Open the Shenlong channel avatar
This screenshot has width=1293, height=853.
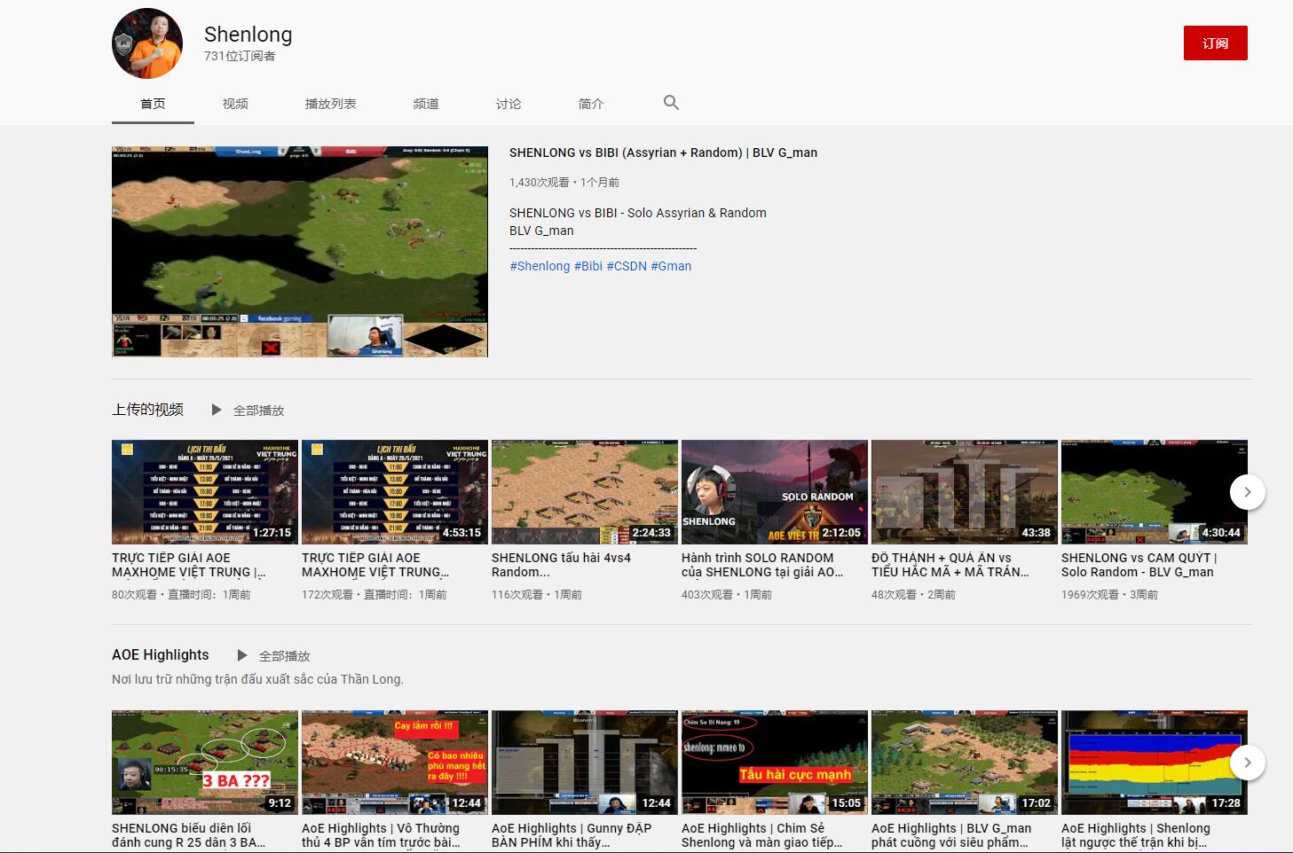tap(147, 43)
